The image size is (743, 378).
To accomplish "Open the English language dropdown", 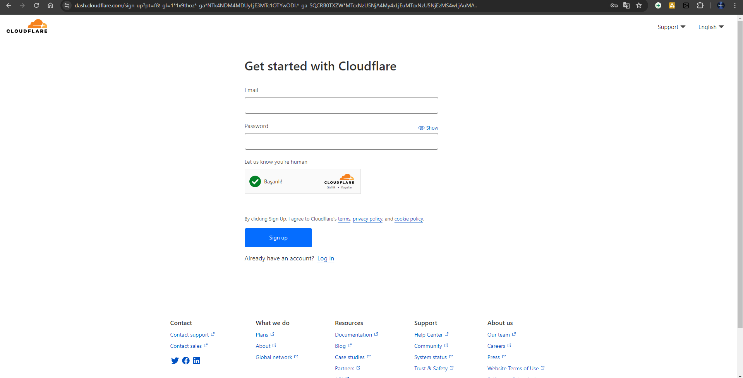I will click(x=711, y=27).
